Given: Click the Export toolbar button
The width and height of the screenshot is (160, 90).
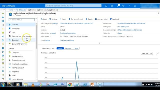Looking at the screenshot, I should (x=63, y=19).
